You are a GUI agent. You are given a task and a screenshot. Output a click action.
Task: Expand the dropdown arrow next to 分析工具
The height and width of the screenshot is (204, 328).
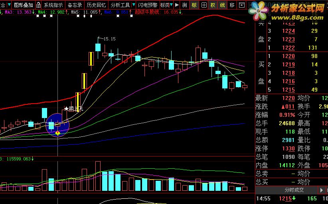click(x=134, y=5)
